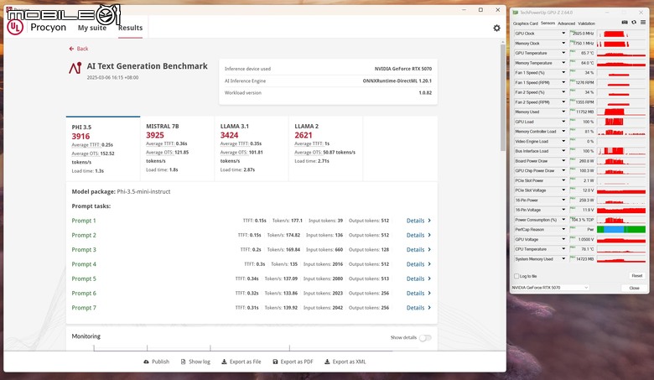Open the GPU-Z Sensors tab
The width and height of the screenshot is (654, 380).
[548, 23]
